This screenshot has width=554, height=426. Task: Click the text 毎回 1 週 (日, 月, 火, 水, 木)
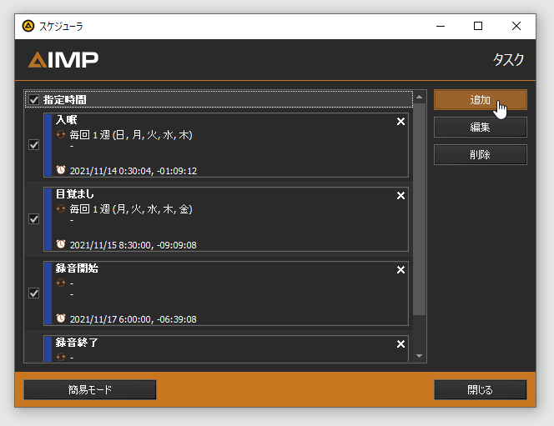[x=131, y=135]
